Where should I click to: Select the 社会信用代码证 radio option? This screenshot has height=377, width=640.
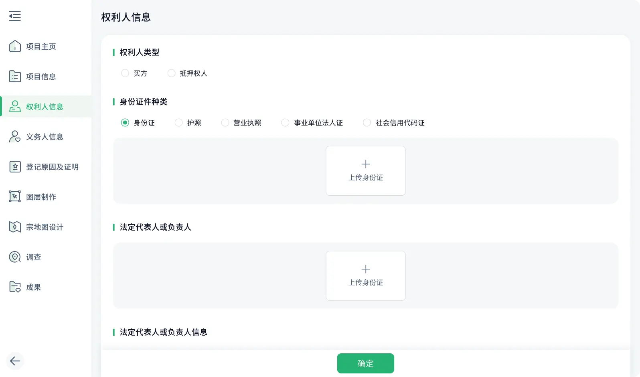click(x=367, y=122)
